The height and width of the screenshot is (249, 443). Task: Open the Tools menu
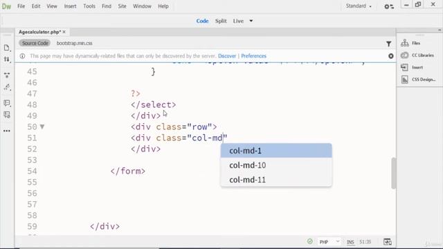89,6
